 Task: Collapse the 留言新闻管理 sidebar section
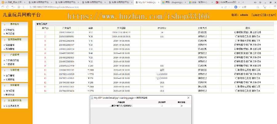14,39
